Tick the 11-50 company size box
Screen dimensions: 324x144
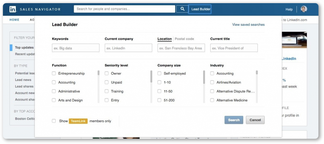click(159, 91)
